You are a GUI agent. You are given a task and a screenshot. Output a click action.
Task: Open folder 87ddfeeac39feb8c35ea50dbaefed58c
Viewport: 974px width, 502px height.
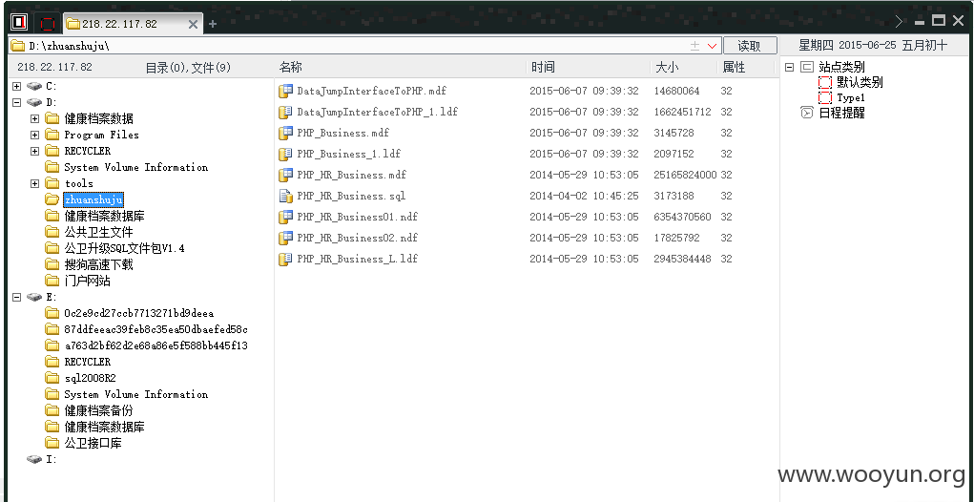tap(155, 329)
